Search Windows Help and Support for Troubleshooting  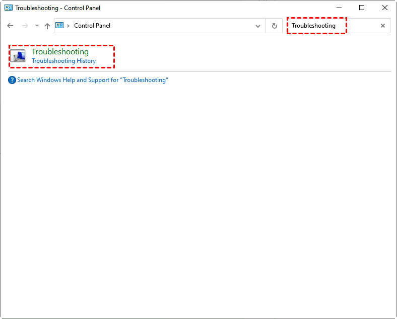[x=92, y=80]
